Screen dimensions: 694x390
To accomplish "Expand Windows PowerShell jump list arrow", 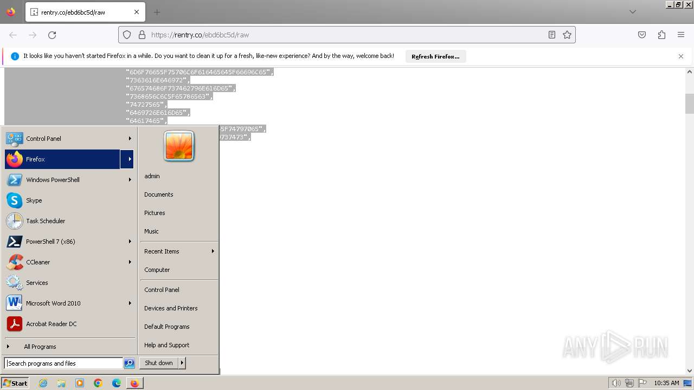I will pyautogui.click(x=130, y=180).
